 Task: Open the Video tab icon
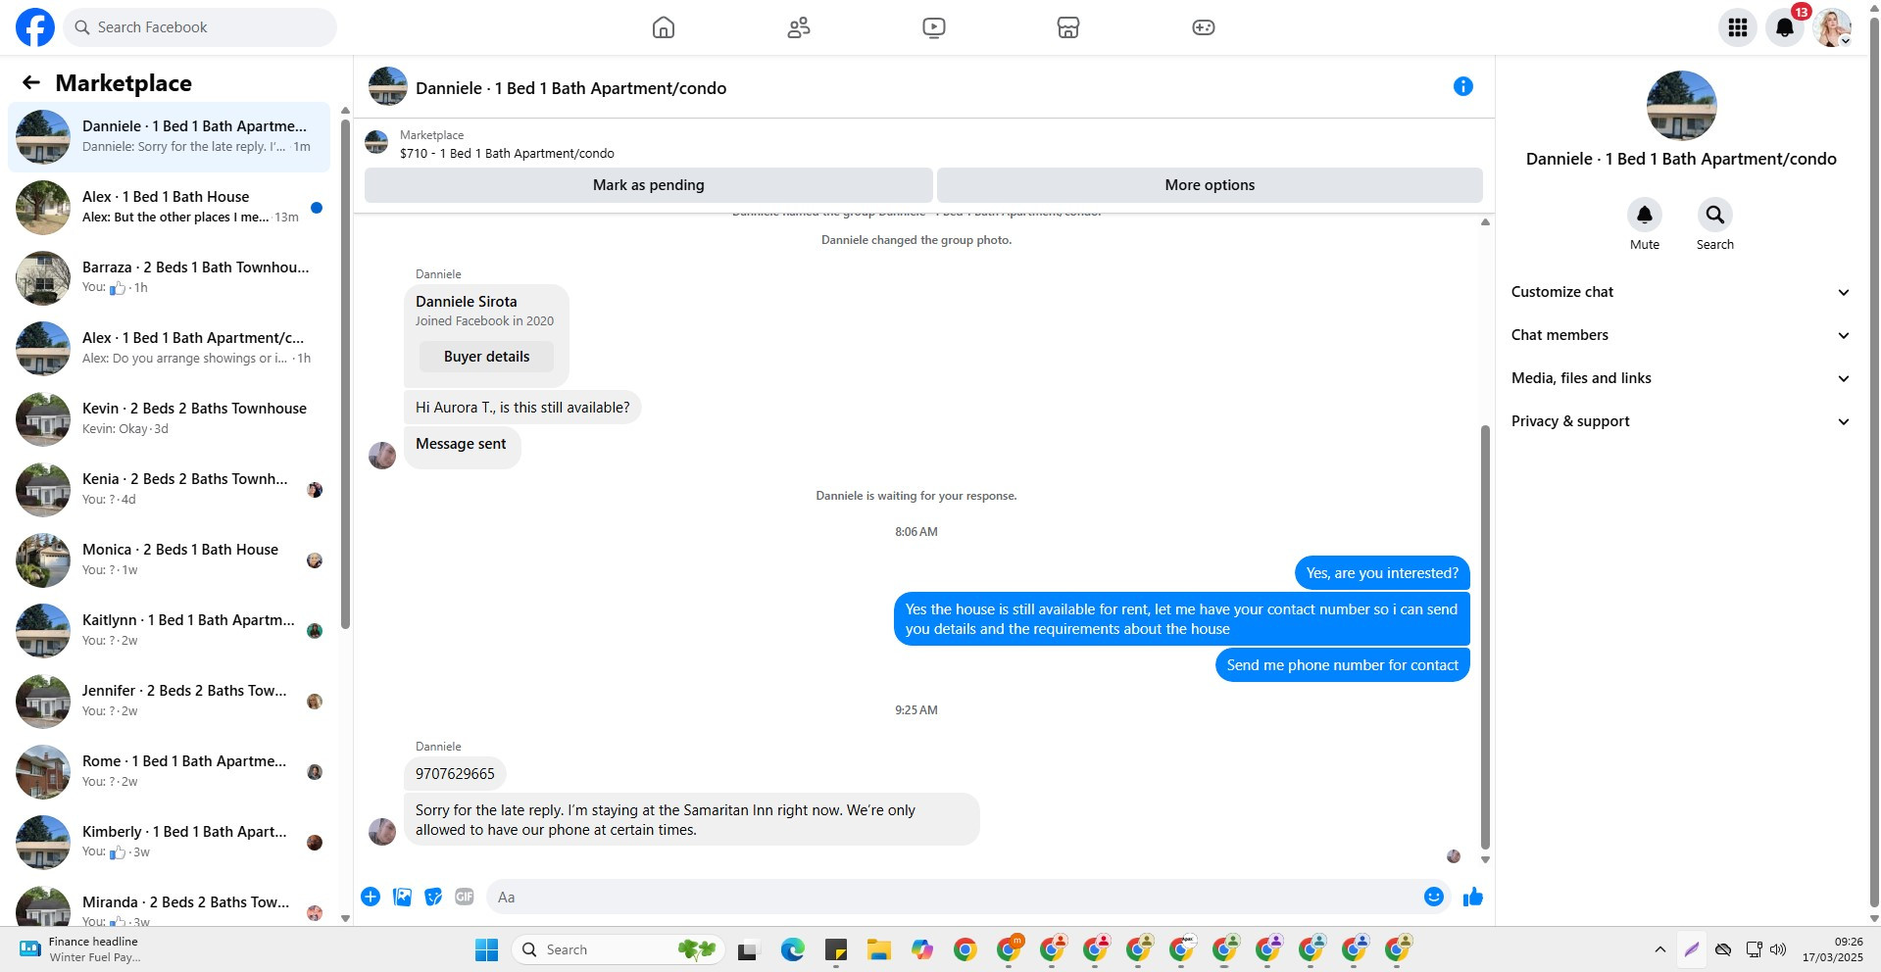point(934,27)
